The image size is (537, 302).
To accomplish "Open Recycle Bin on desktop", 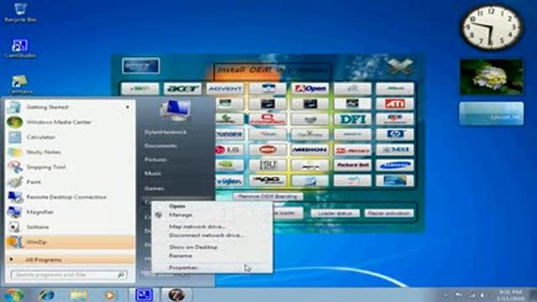I will coord(20,13).
